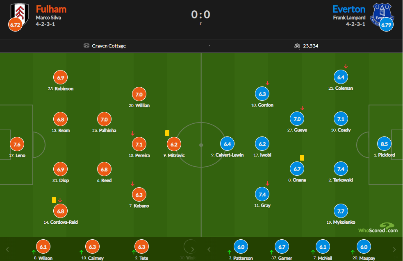Viewport: 403px width, 261px height.
Task: Click the Craven Cottage venue name
Action: (109, 46)
